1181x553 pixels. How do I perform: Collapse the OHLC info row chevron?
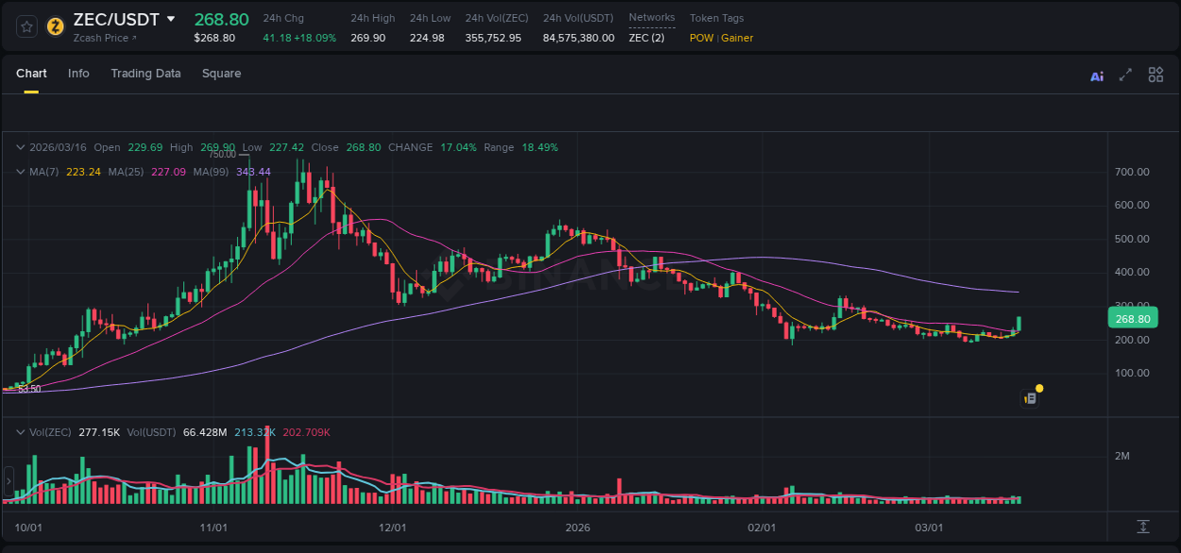pyautogui.click(x=19, y=147)
